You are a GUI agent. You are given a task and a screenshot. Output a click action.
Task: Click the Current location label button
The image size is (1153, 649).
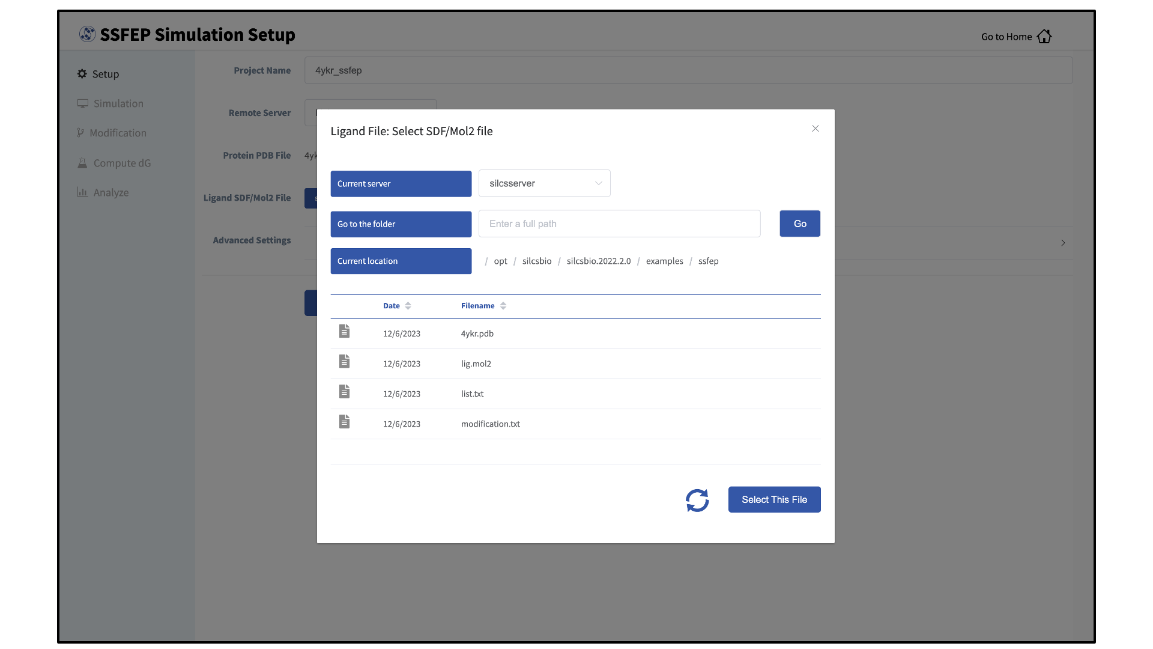coord(401,261)
